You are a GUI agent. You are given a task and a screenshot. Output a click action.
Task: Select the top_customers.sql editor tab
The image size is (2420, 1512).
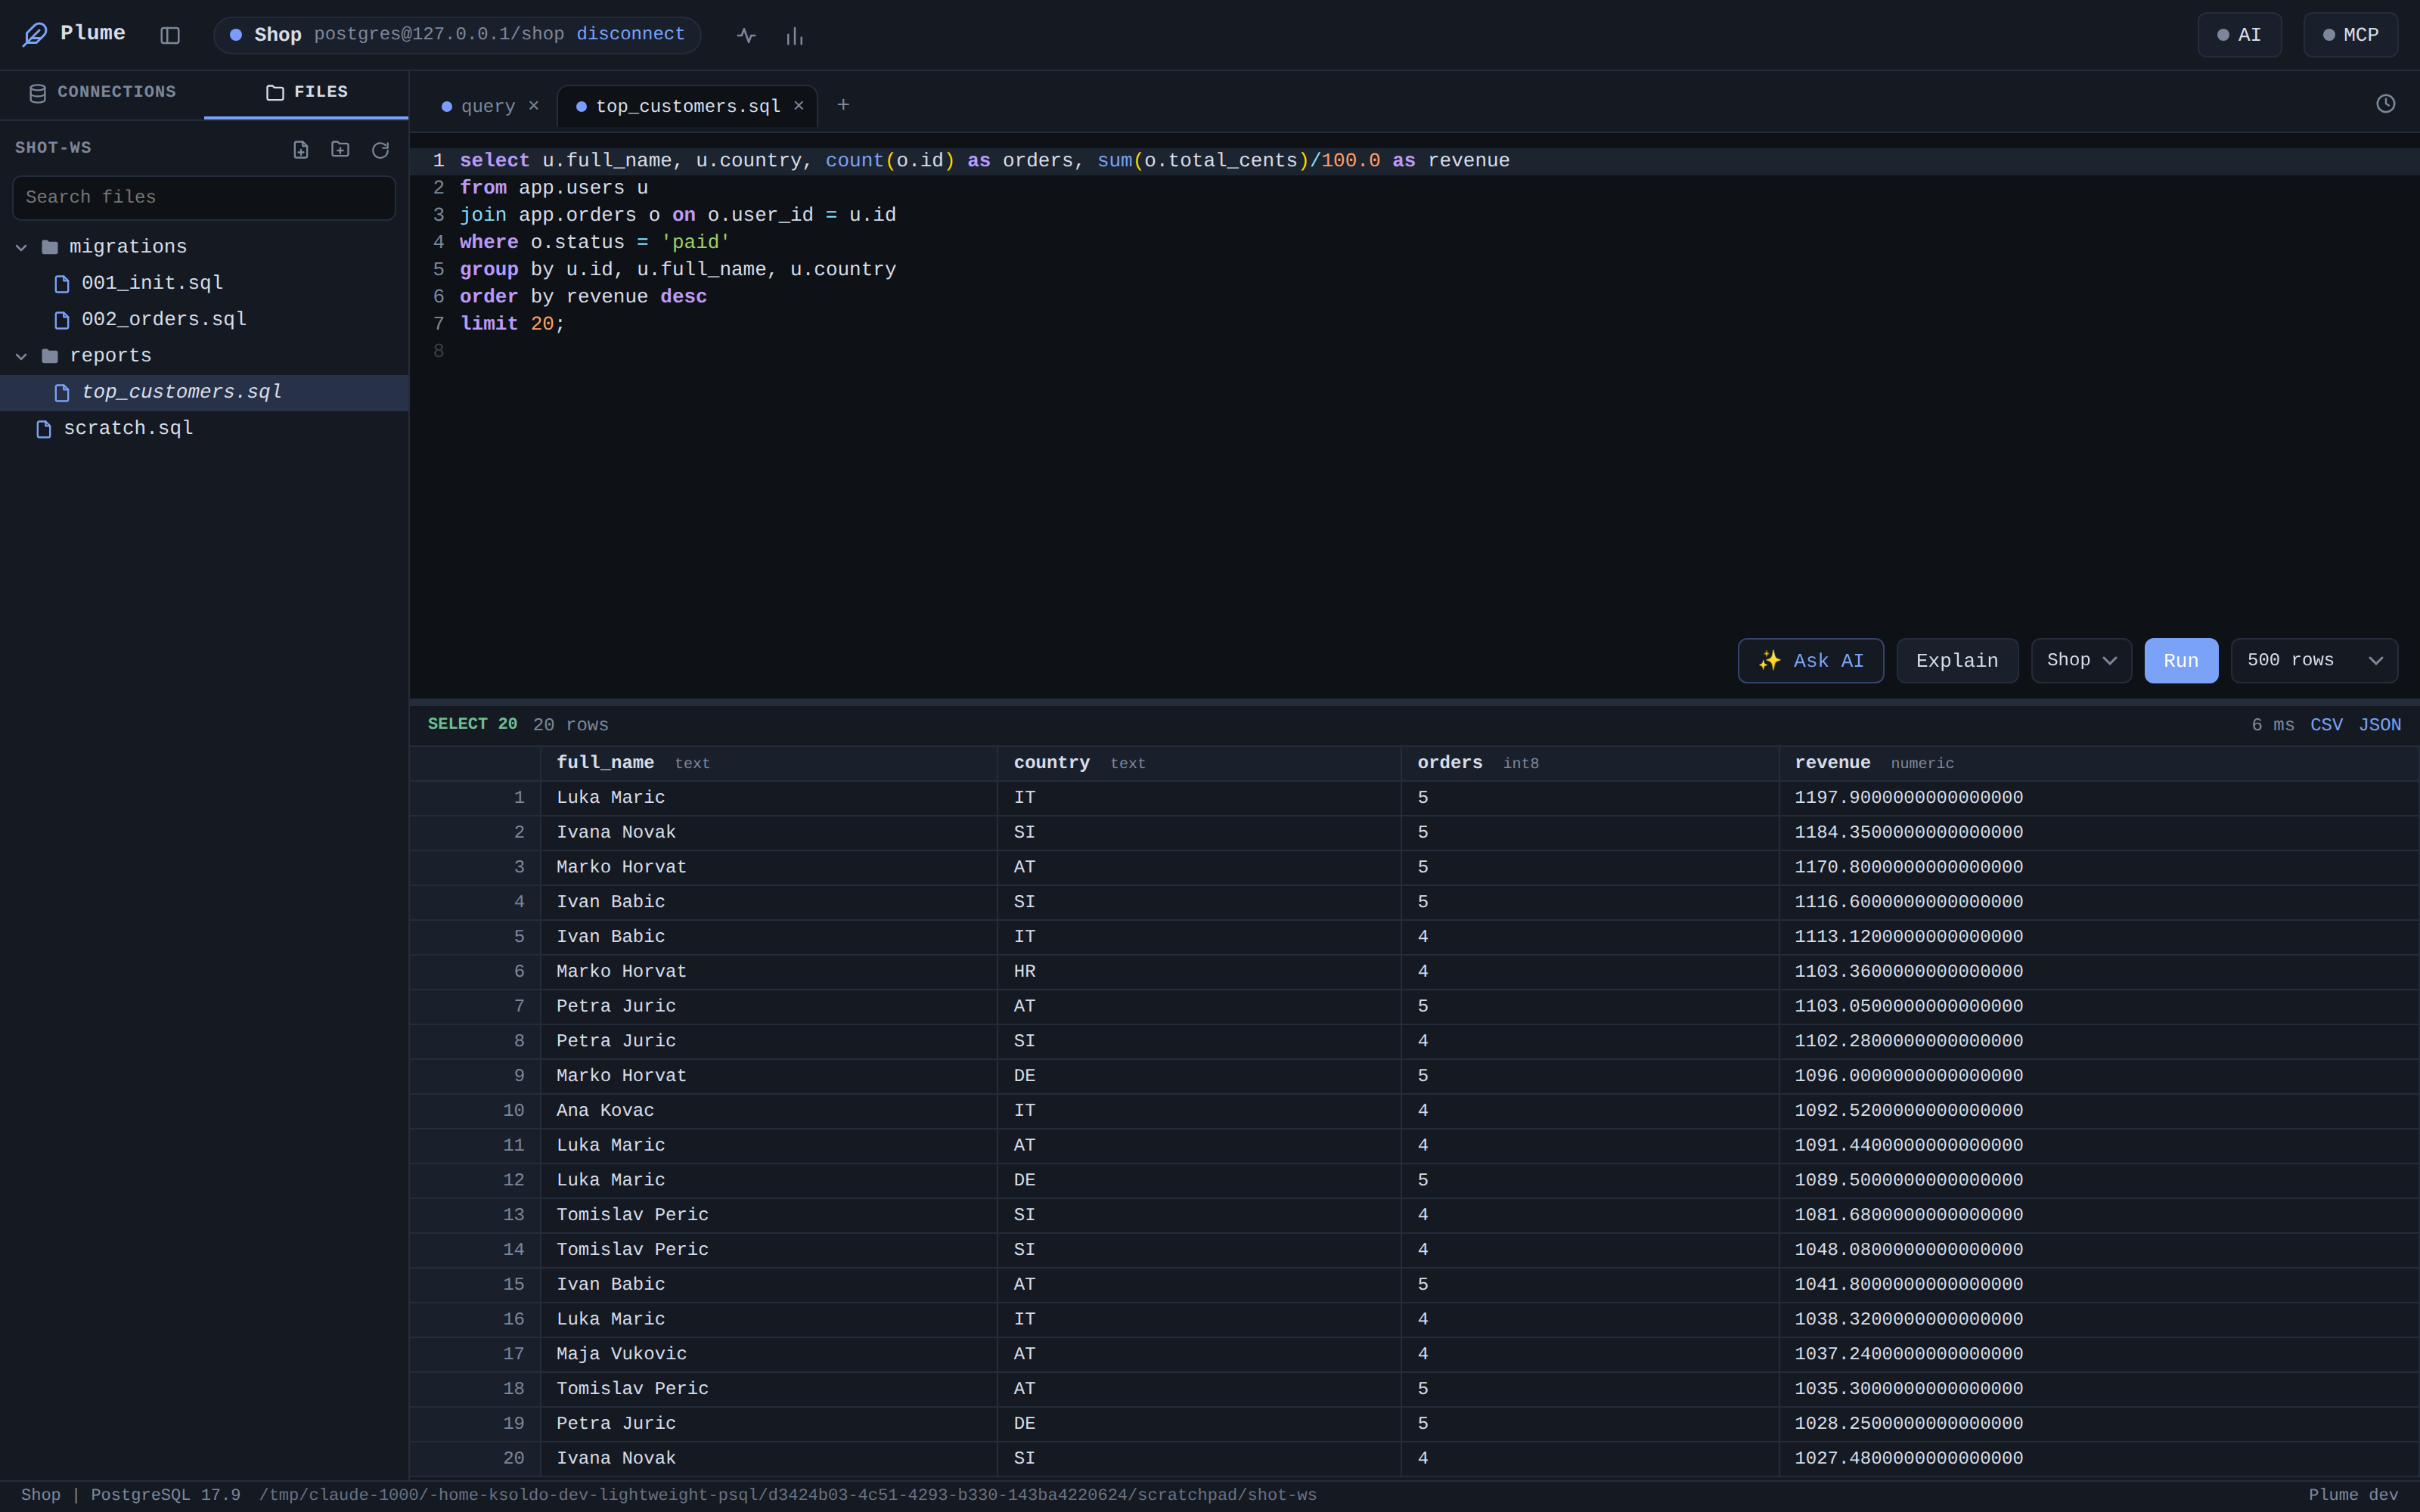click(x=688, y=106)
